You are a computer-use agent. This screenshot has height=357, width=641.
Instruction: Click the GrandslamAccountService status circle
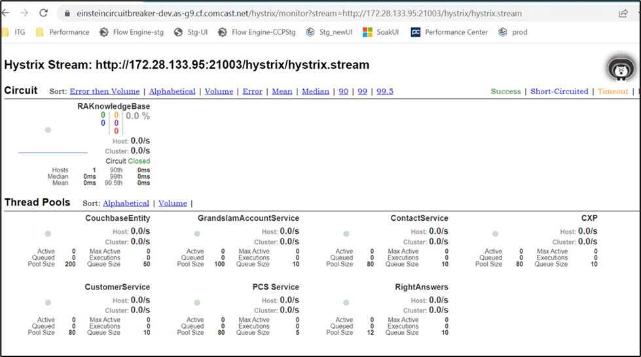(x=197, y=234)
